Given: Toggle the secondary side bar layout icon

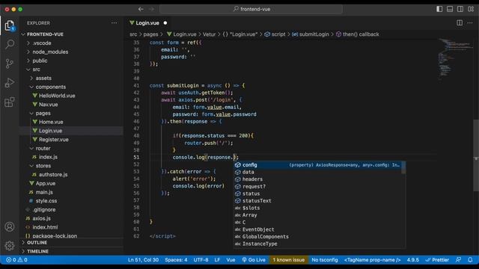Looking at the screenshot, I should coord(460,9).
